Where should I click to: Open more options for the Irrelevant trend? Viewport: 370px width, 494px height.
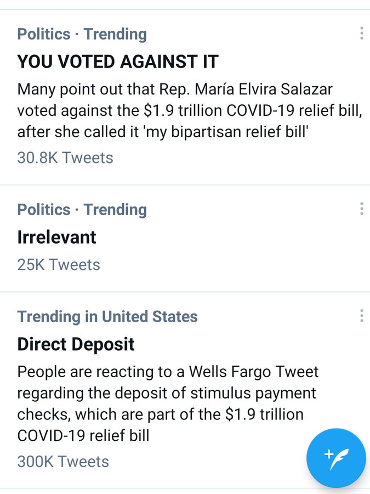[x=361, y=209]
